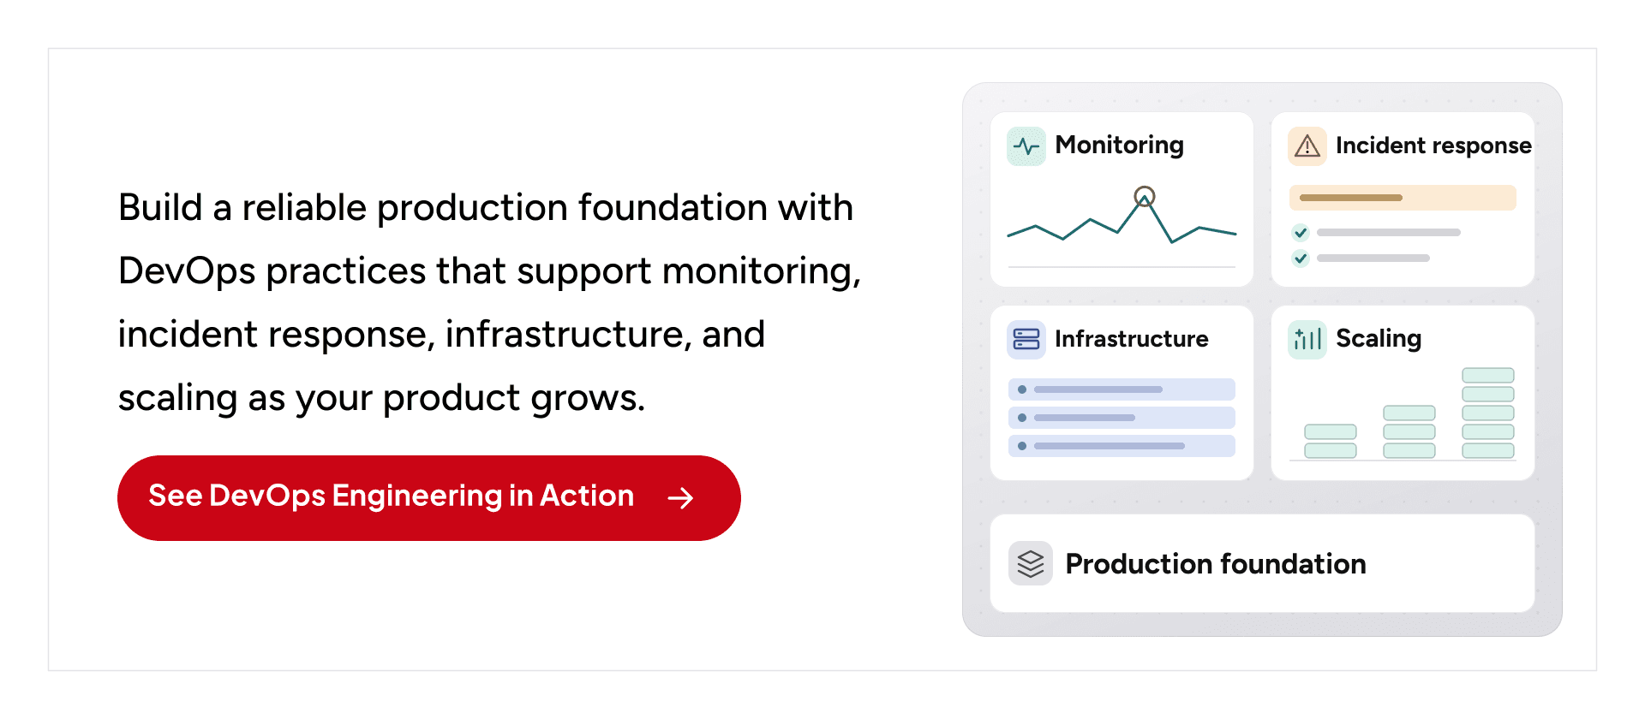Click the shortest stack in the Scaling chart
This screenshot has width=1645, height=719.
point(1331,442)
